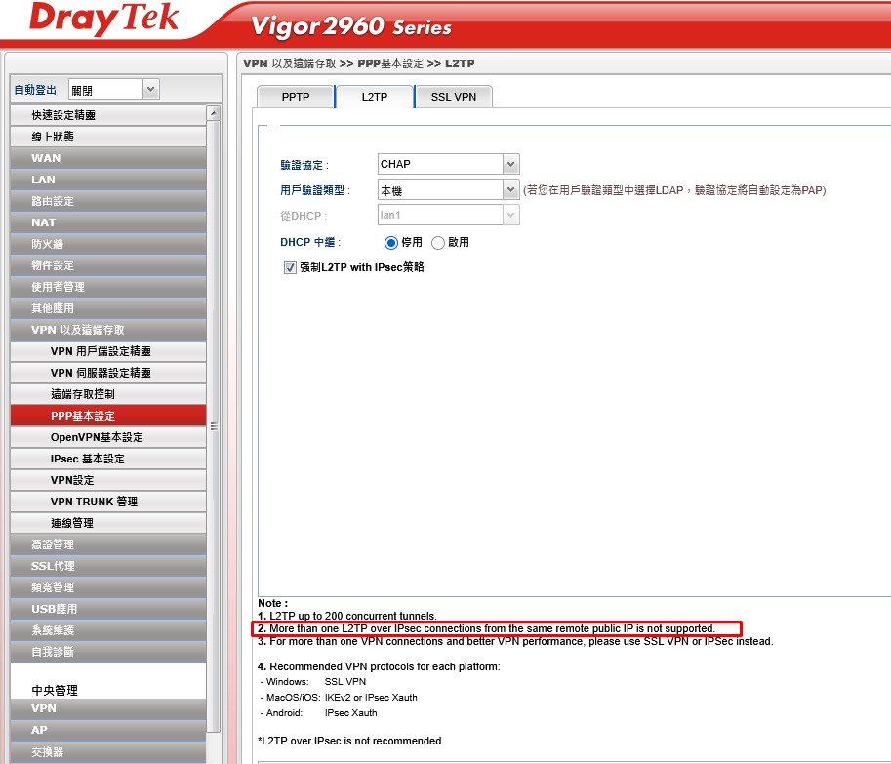The height and width of the screenshot is (764, 891).
Task: Select PPP基本設定 menu item
Action: 108,416
